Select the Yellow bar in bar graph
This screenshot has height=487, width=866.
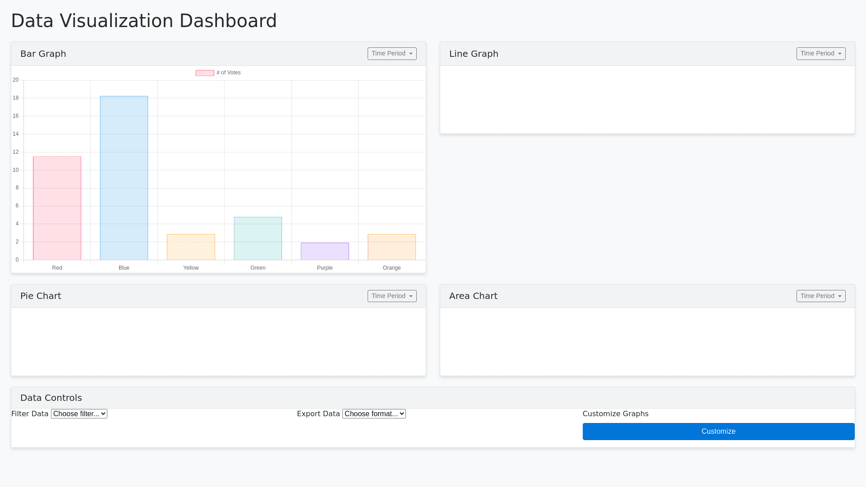point(191,247)
